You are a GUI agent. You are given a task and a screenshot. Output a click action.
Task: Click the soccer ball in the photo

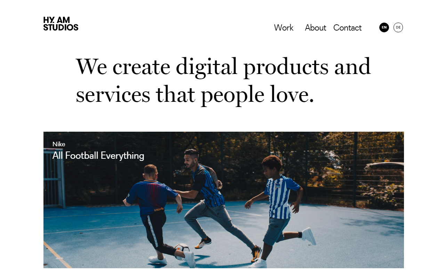pyautogui.click(x=182, y=251)
